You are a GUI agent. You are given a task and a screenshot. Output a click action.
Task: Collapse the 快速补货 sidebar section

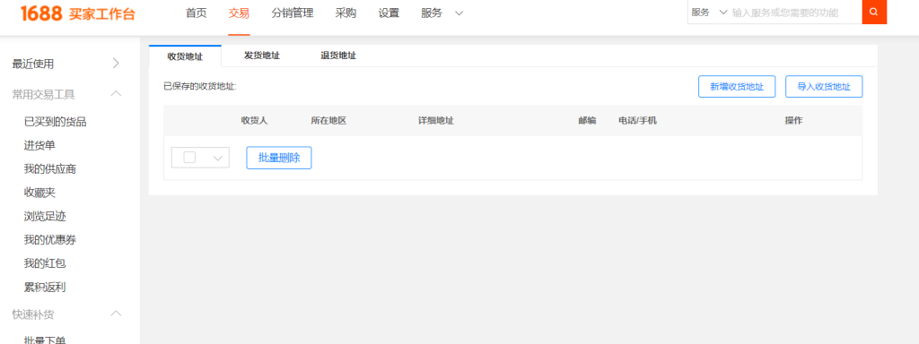coord(116,314)
